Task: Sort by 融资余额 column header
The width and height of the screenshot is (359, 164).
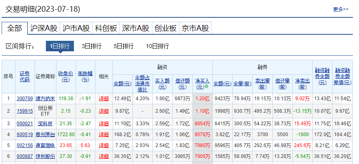Action: [121, 84]
